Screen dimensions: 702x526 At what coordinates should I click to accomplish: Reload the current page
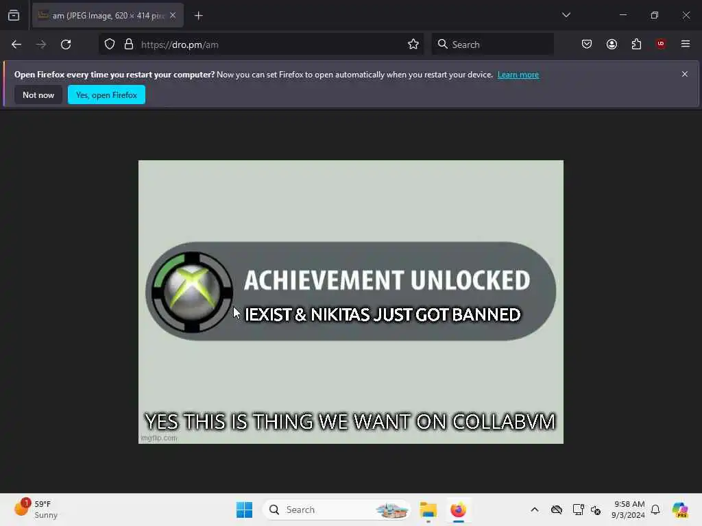tap(66, 45)
